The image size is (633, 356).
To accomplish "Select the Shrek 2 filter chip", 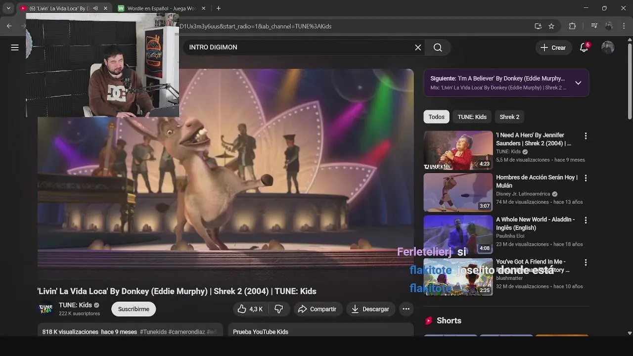I will pos(509,117).
